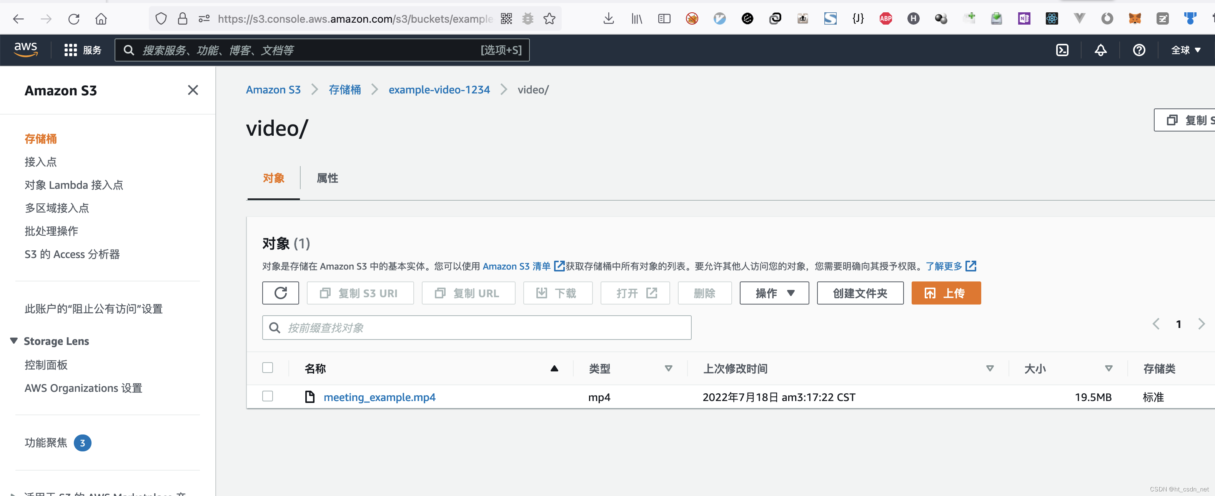The image size is (1215, 496).
Task: Open 对象 Lambda 接入点 in the sidebar
Action: 74,185
